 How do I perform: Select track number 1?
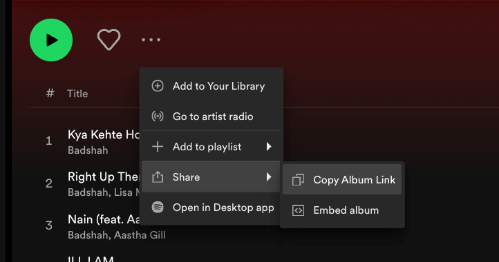[48, 141]
